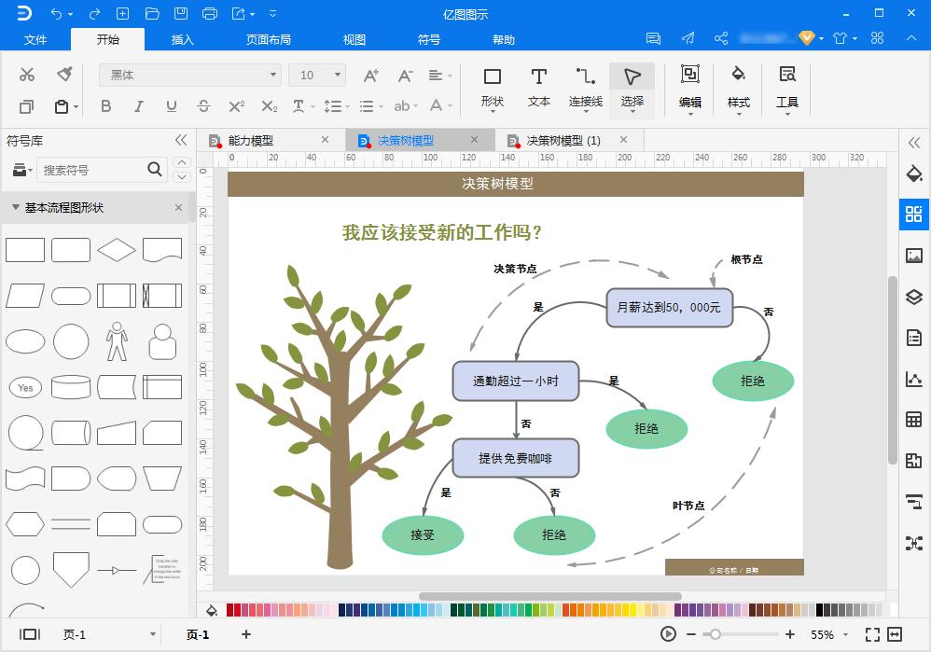Click the add new page plus button

(245, 633)
